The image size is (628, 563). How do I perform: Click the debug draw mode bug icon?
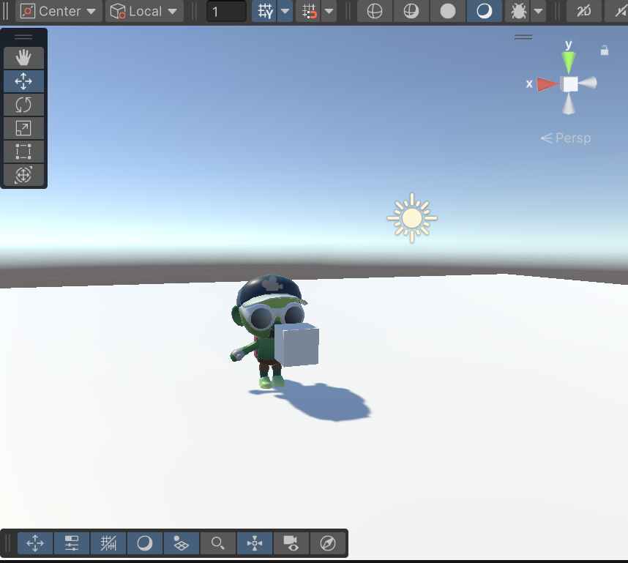[518, 11]
